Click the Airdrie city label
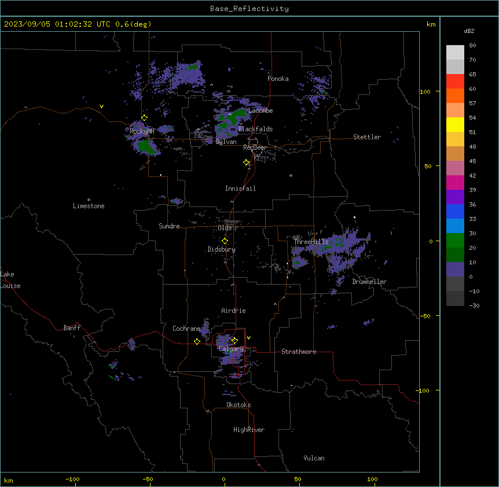 point(233,311)
